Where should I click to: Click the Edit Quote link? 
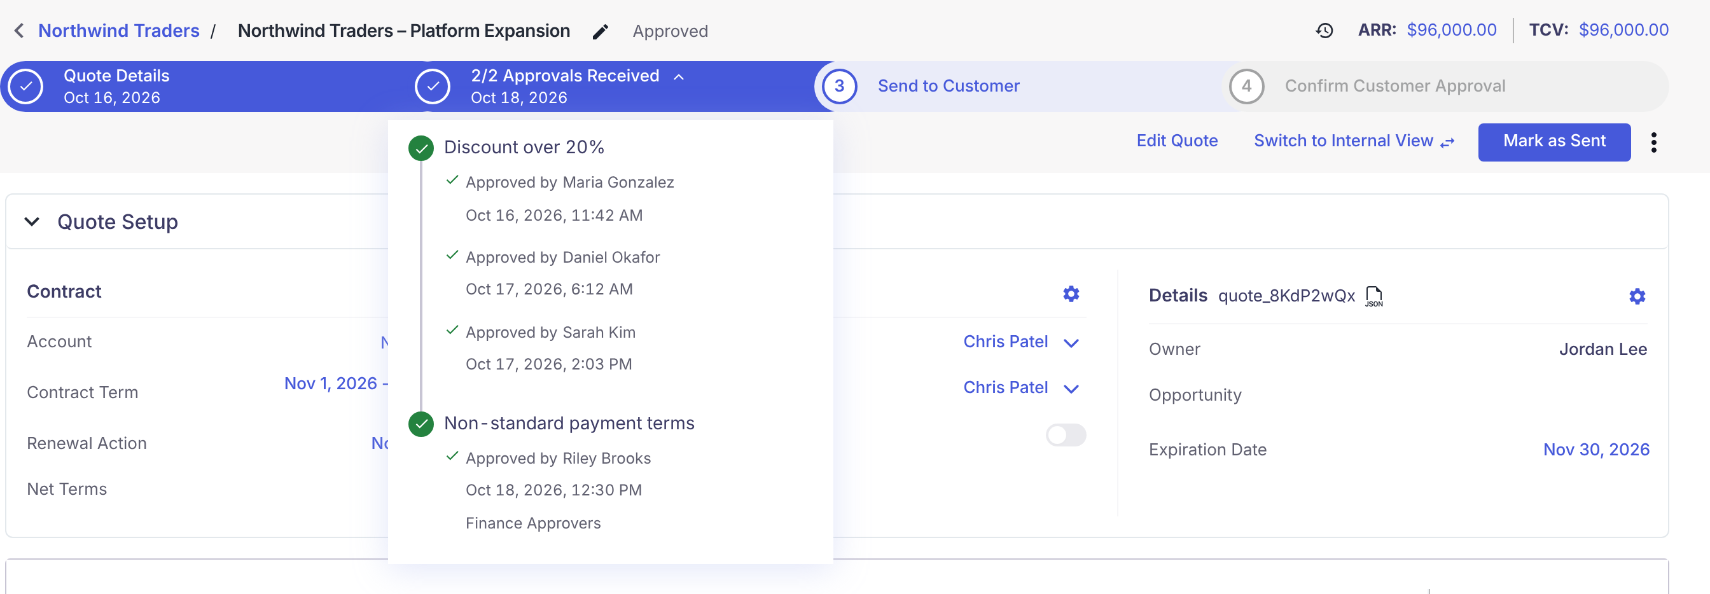(1177, 141)
